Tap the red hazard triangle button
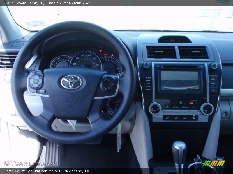The image size is (233, 174). pyautogui.click(x=181, y=102)
